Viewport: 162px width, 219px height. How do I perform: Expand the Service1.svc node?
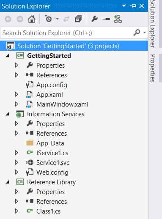tap(16, 162)
